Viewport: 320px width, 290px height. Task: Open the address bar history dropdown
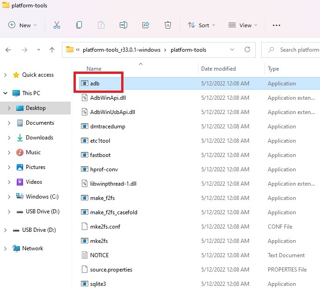232,49
